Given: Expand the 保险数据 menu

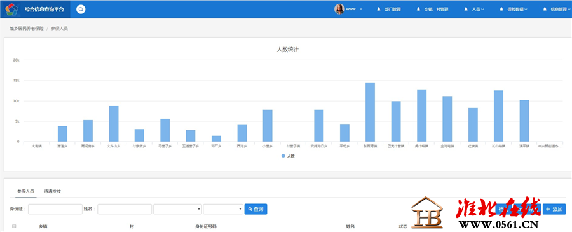Looking at the screenshot, I should [x=517, y=9].
